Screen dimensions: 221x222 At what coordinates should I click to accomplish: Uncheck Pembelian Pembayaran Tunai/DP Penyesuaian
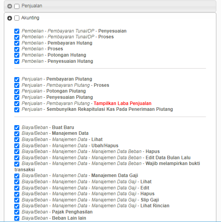(17, 31)
